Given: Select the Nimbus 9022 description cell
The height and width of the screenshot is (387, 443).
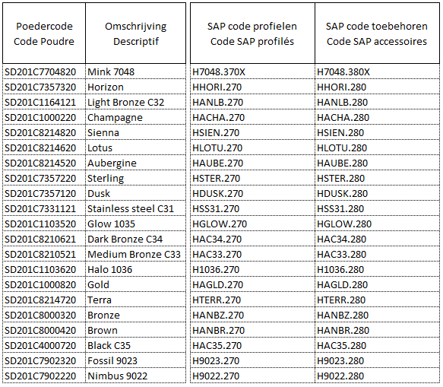Looking at the screenshot, I should coord(135,376).
